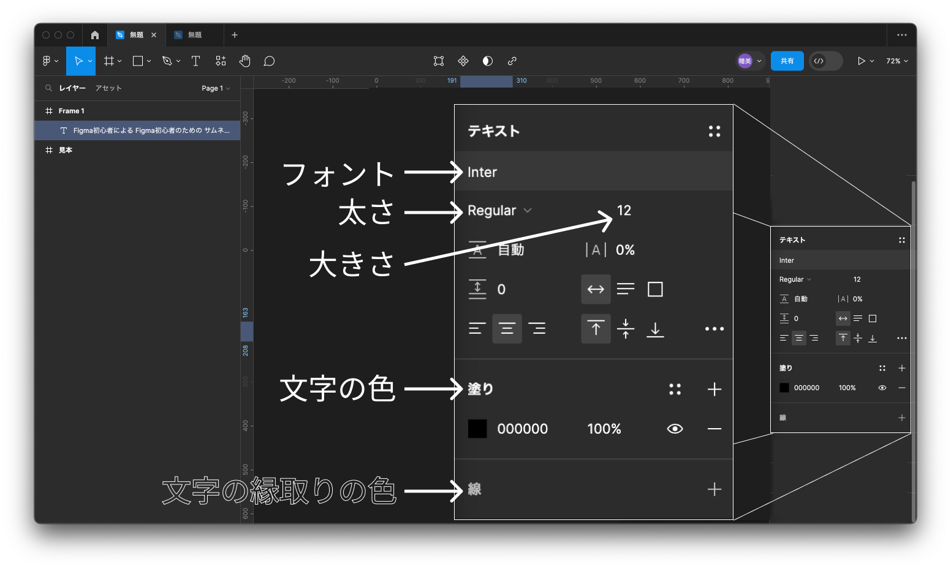Select the Frame 1 layer
The width and height of the screenshot is (951, 569).
point(72,111)
